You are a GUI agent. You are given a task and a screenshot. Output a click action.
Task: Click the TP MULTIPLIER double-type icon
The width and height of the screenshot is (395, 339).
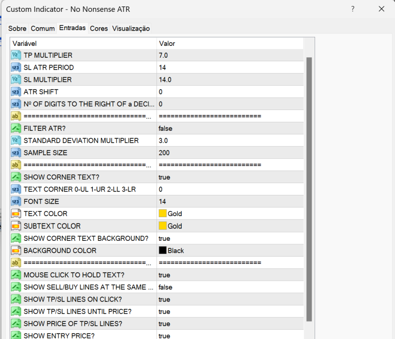16,55
